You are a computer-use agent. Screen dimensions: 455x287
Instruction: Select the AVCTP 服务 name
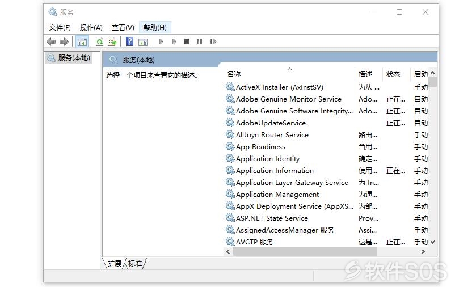(x=255, y=242)
